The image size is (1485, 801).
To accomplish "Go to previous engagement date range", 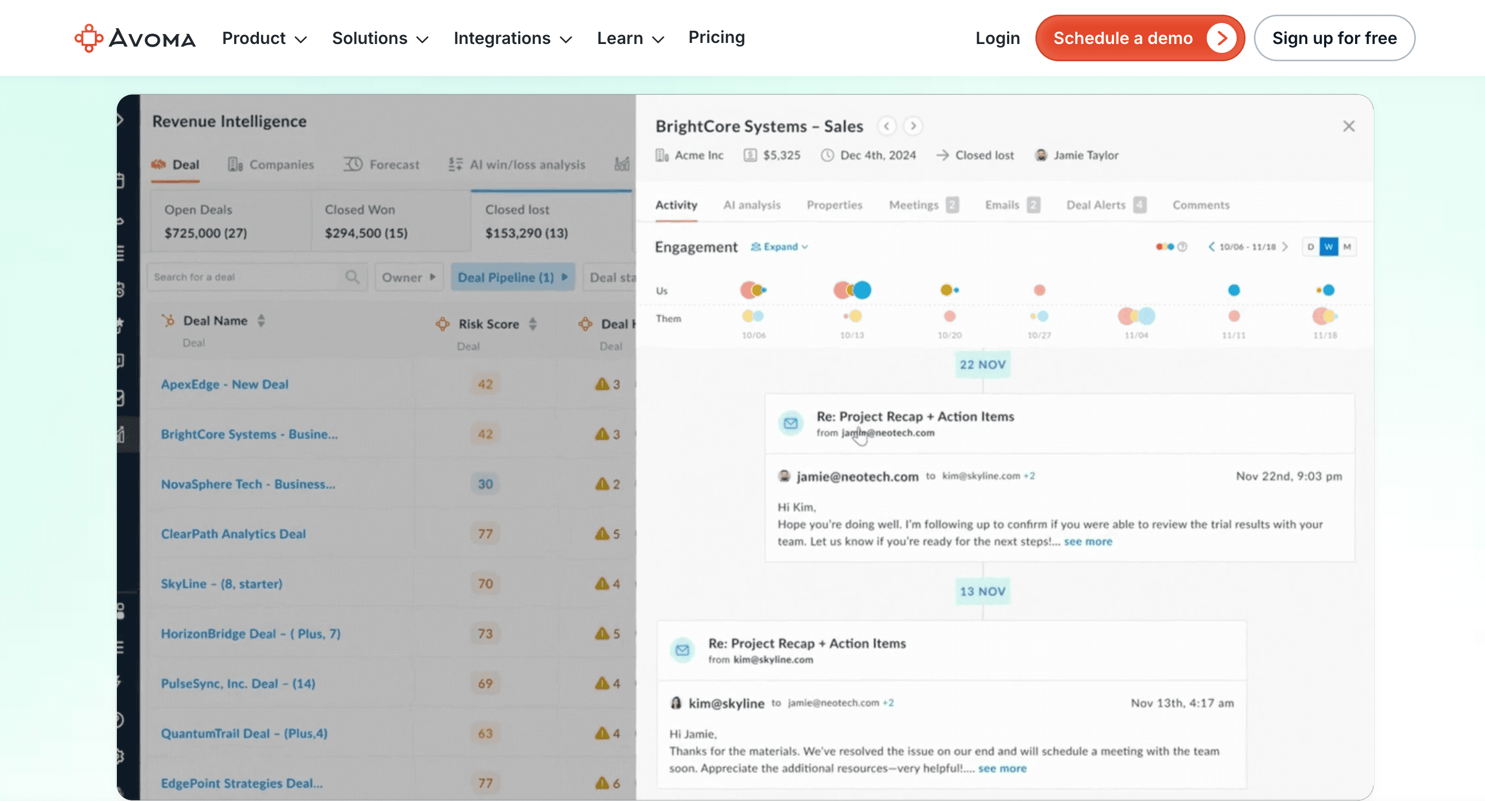I will 1211,247.
